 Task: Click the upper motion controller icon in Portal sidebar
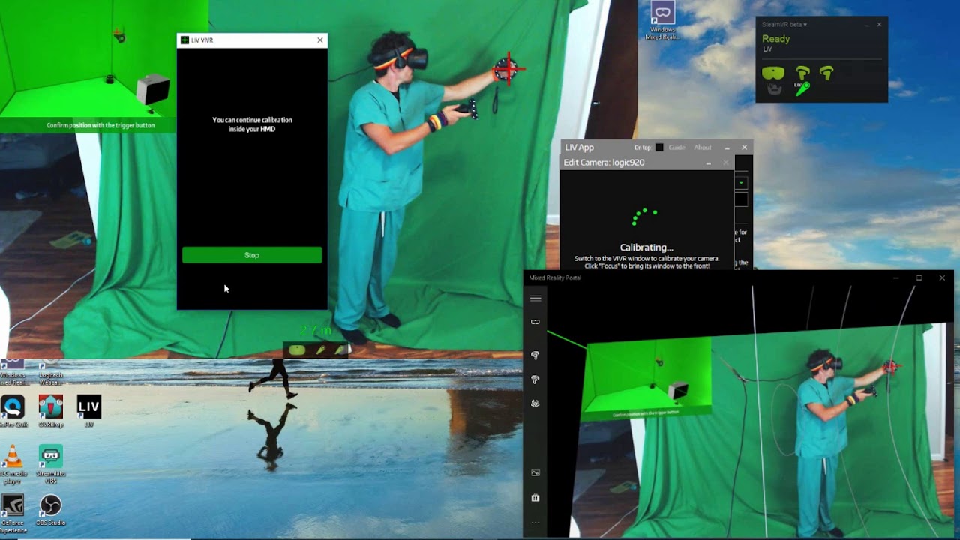535,355
